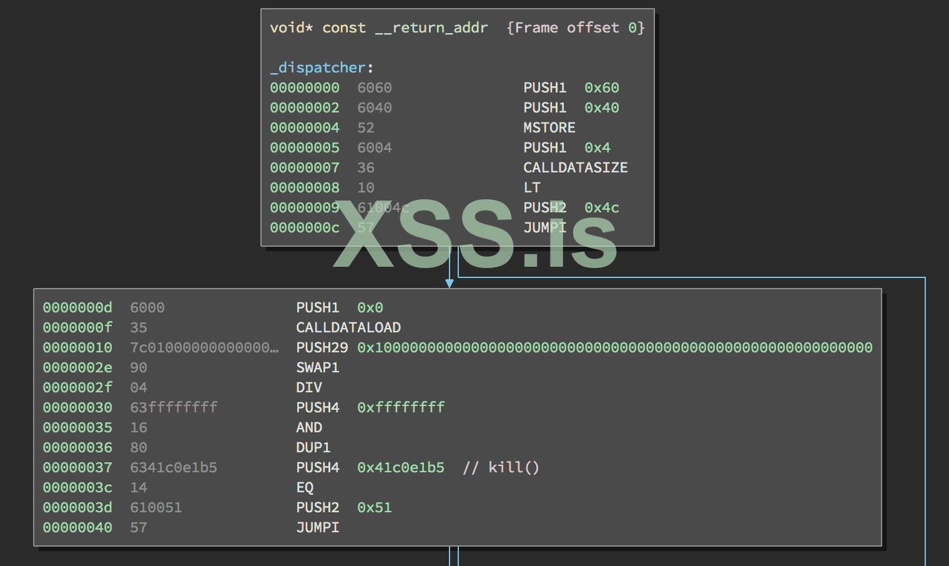Select operand 0x60
Image resolution: width=949 pixels, height=566 pixels.
602,87
